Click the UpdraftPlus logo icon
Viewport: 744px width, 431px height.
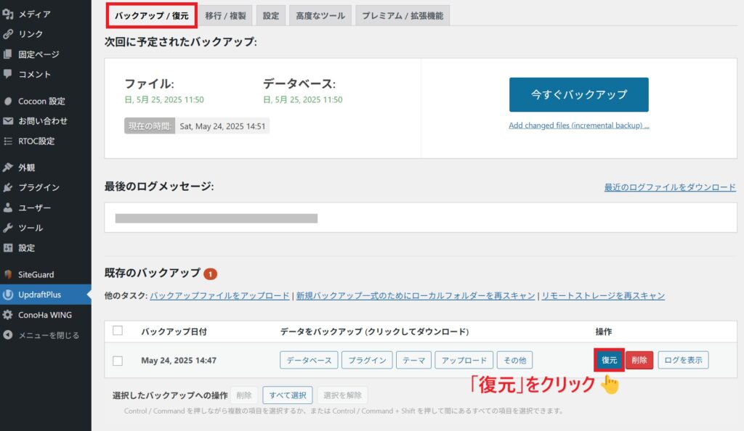tap(8, 295)
